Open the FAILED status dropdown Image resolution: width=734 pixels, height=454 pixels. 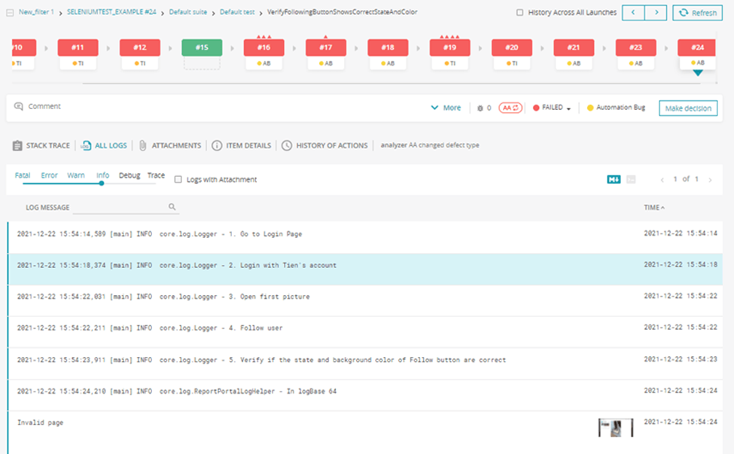(x=553, y=108)
